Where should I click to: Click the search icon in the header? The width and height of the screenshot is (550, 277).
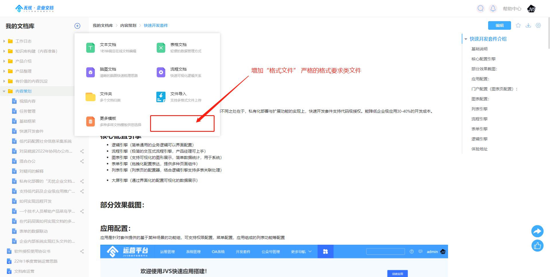click(480, 9)
